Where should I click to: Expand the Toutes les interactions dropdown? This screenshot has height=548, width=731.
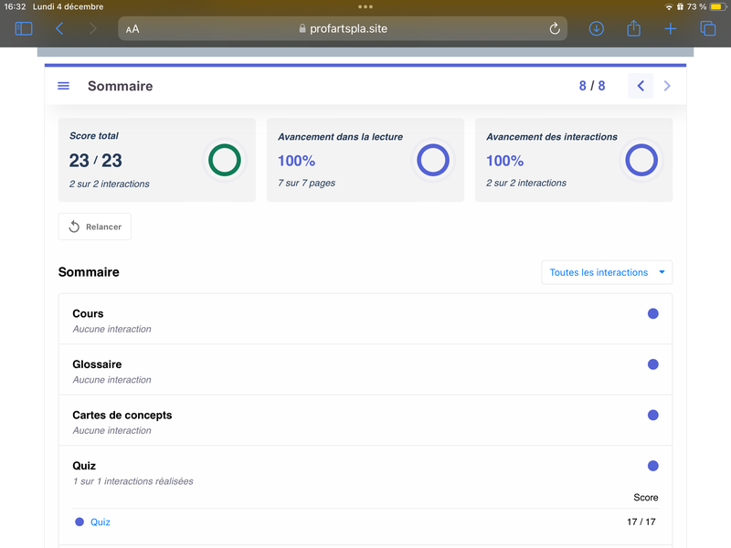tap(607, 272)
